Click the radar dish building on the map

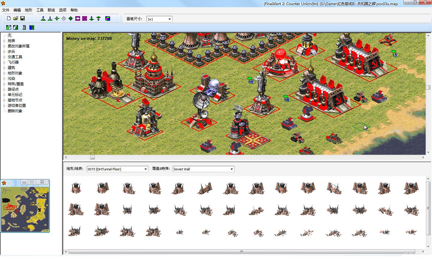(x=200, y=110)
